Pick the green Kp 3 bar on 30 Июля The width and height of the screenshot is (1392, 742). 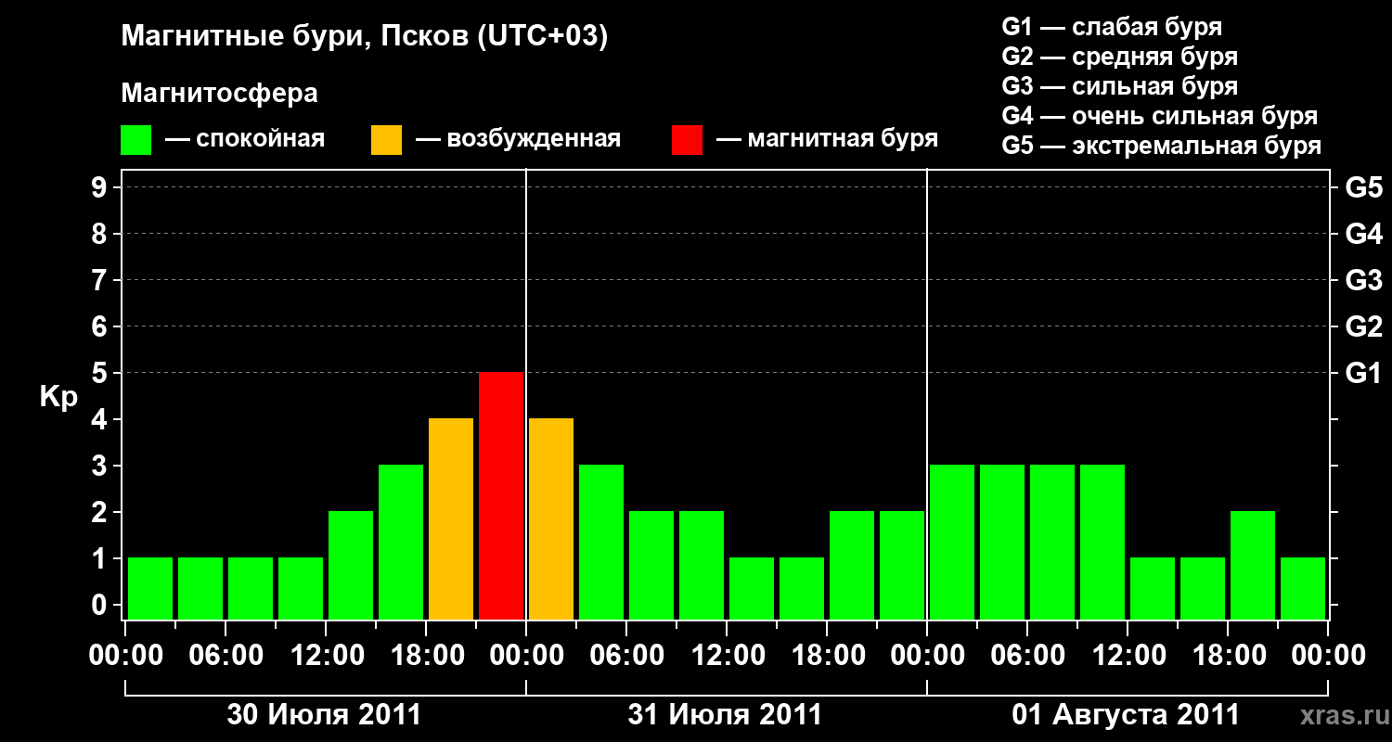click(401, 543)
